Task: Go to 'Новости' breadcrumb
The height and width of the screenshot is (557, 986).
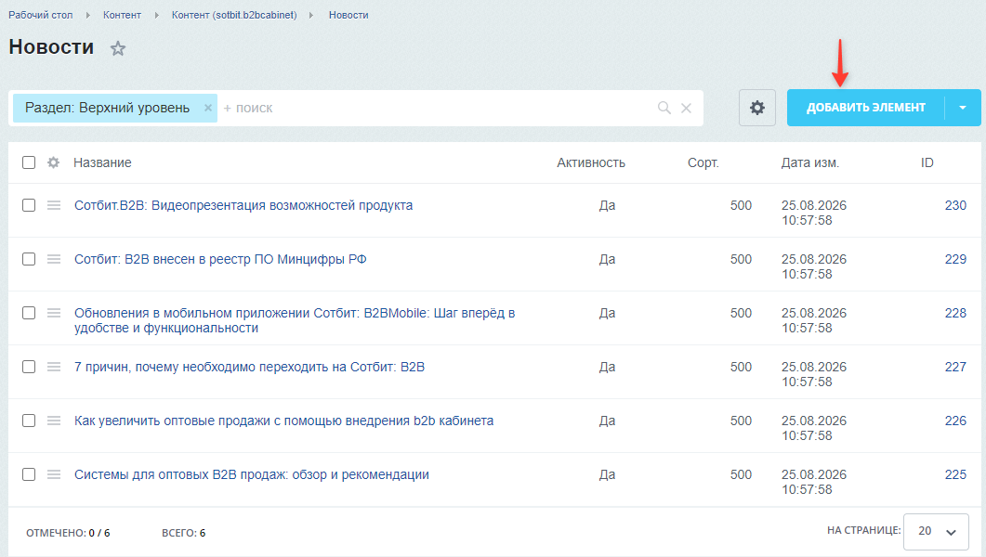Action: [x=348, y=15]
